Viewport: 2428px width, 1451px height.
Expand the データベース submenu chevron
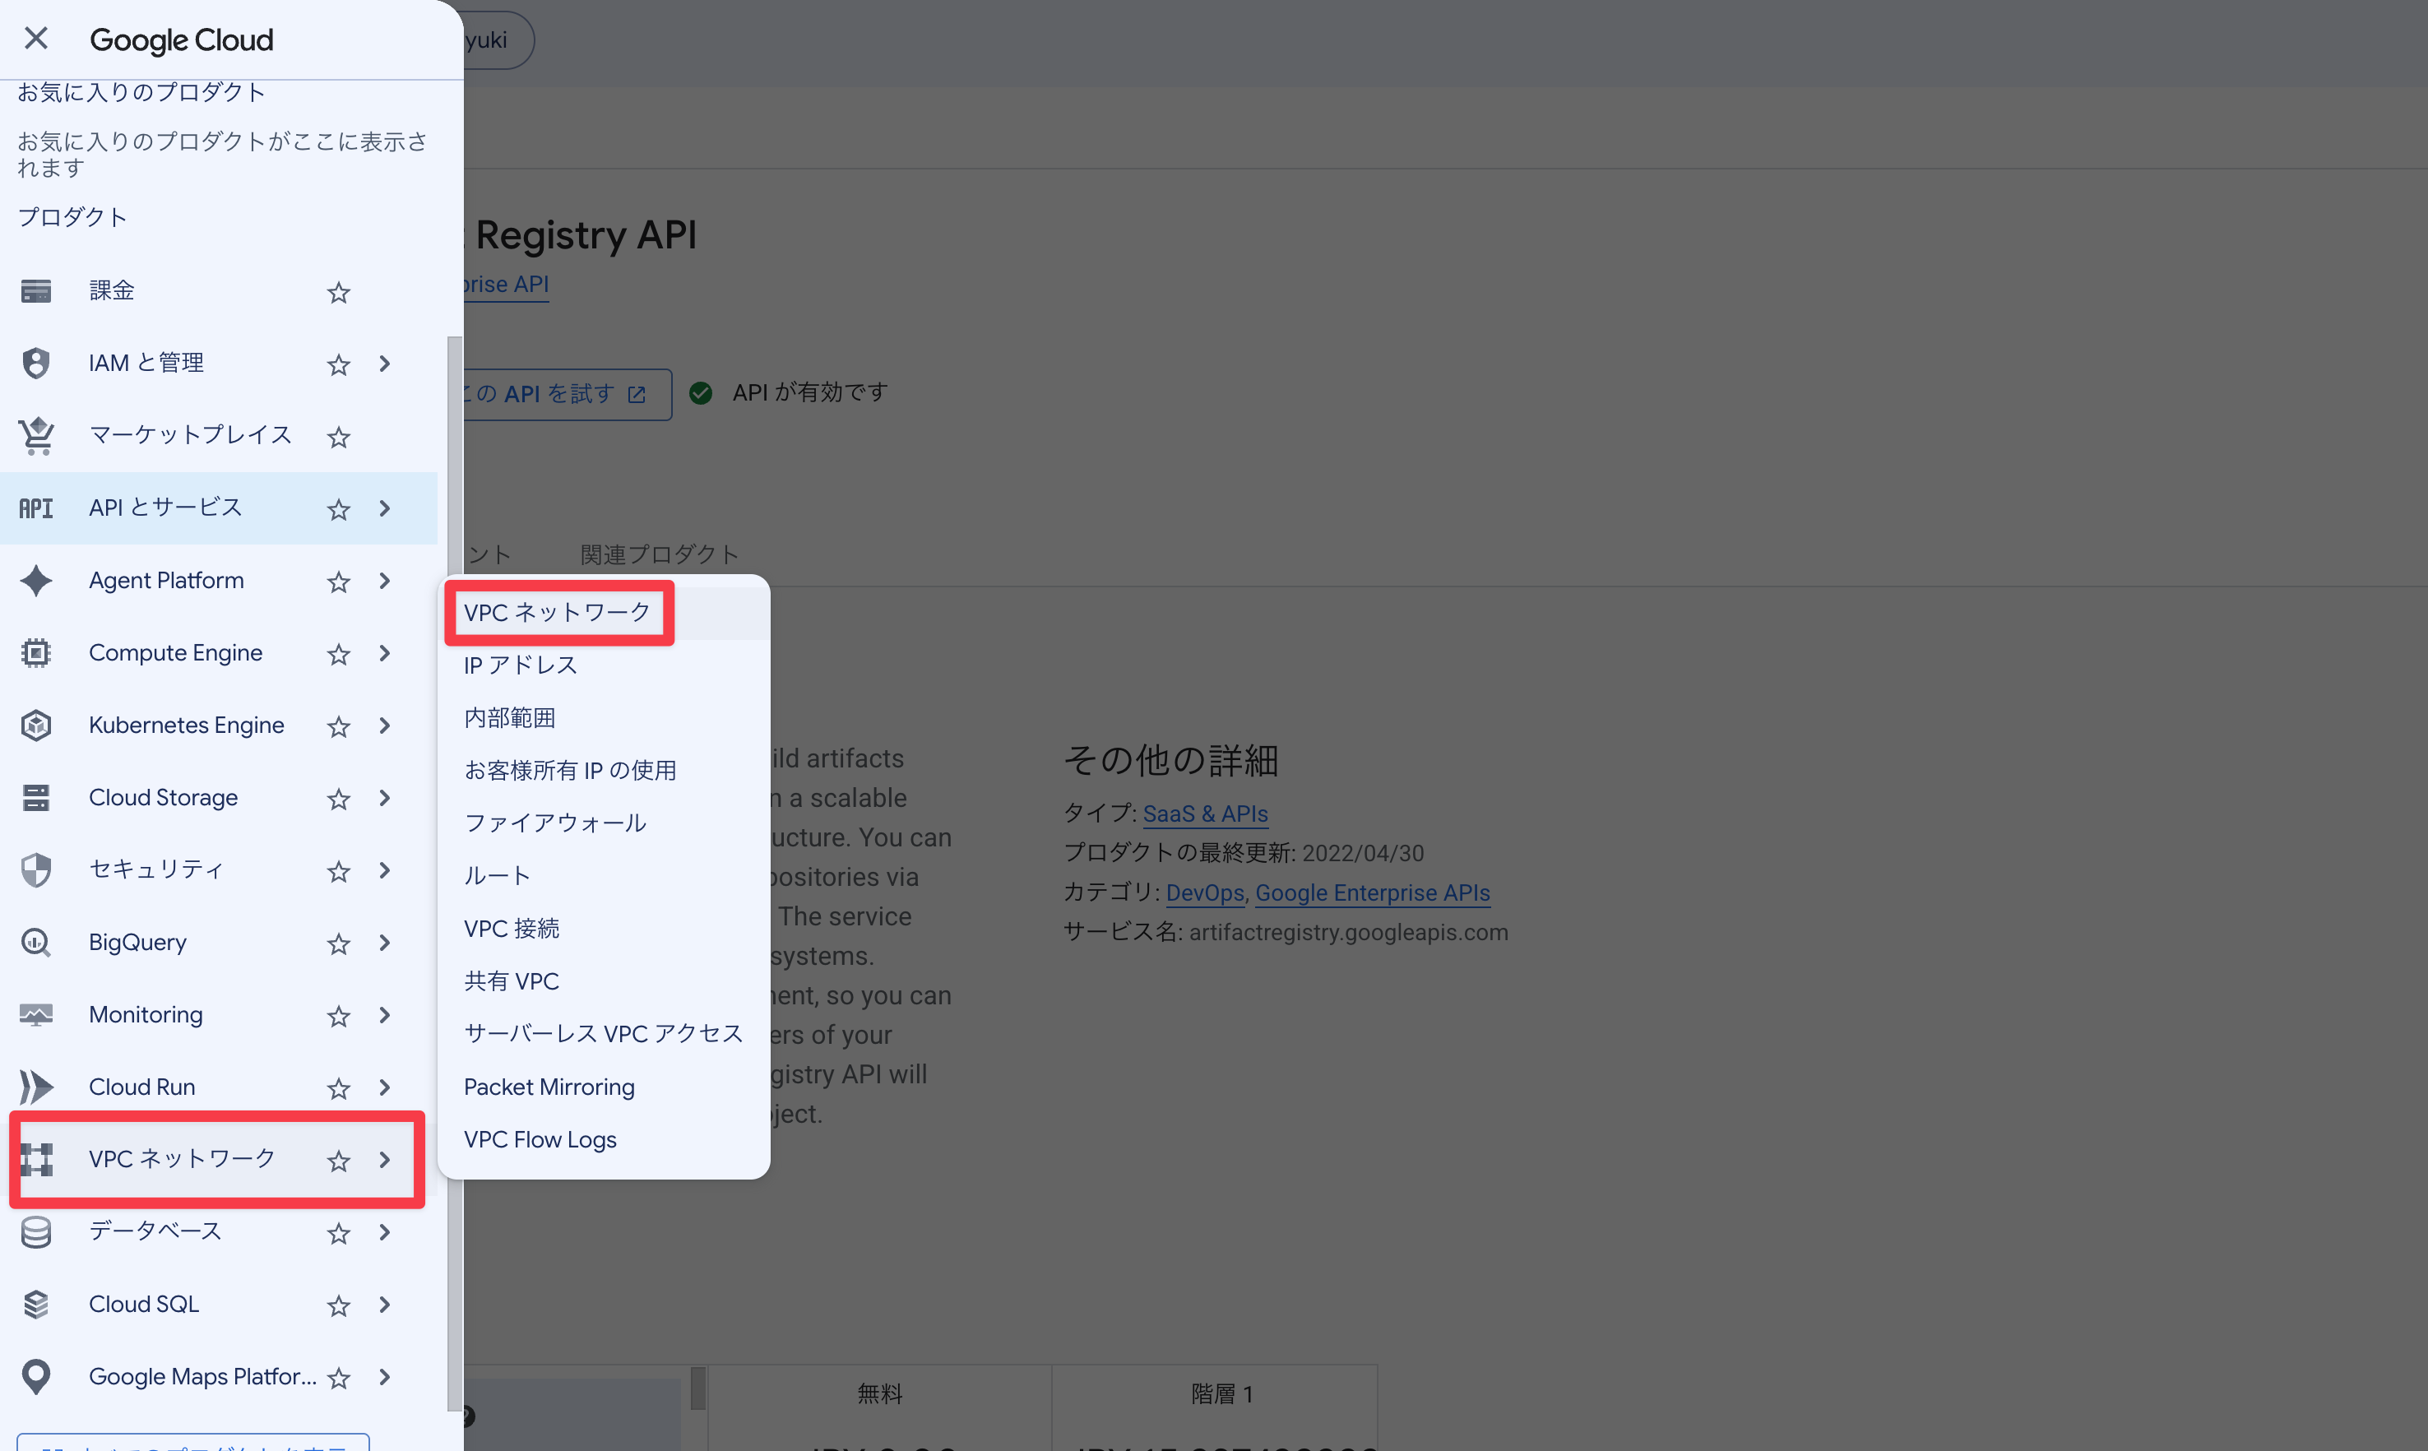(x=385, y=1232)
